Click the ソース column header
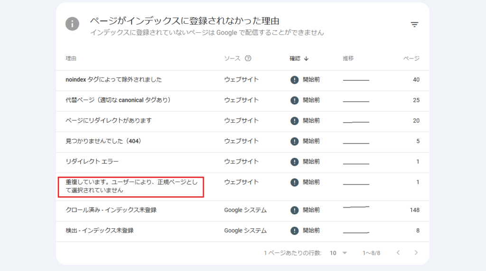Viewport: 486px width, 271px height. pyautogui.click(x=232, y=58)
